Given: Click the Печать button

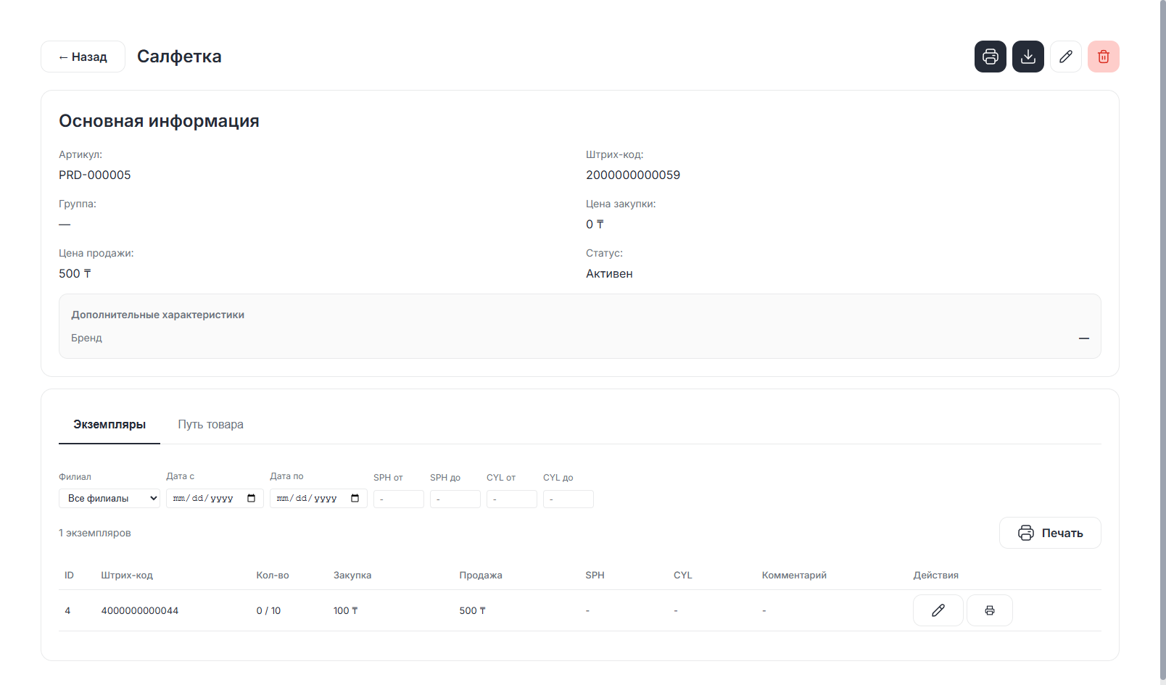Looking at the screenshot, I should click(x=1050, y=533).
